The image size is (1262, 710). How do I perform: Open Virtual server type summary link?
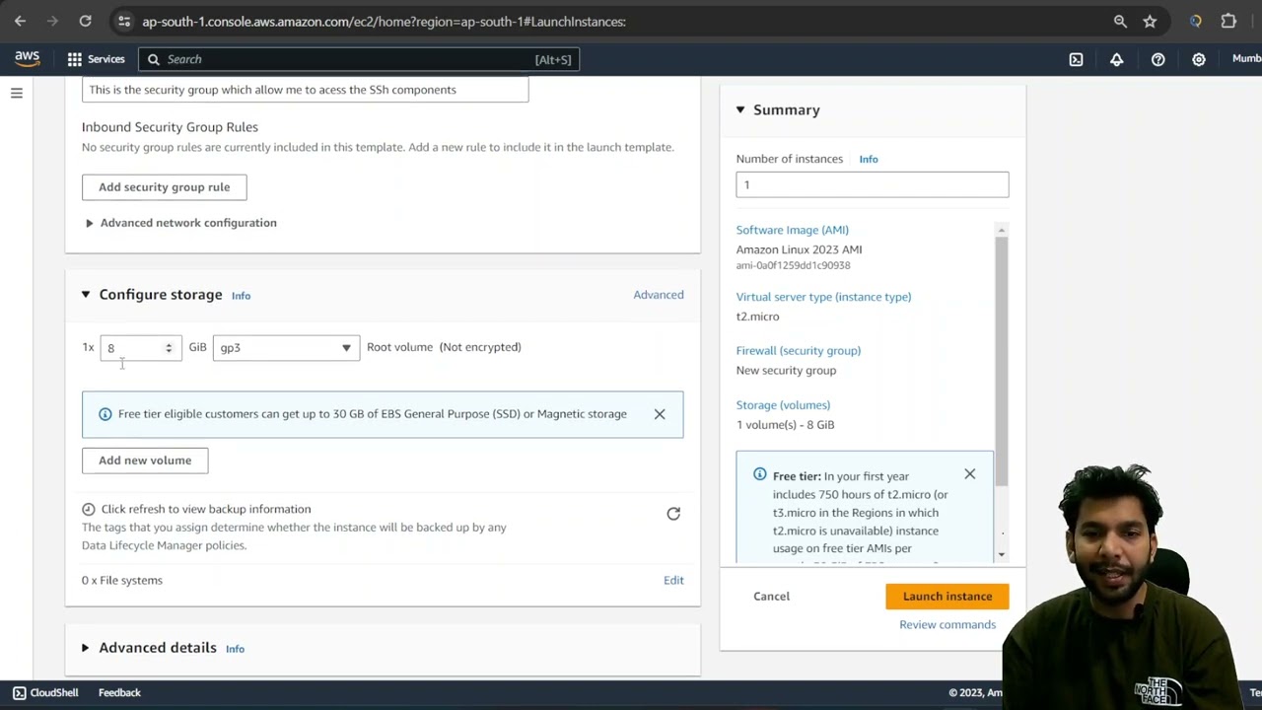[823, 297]
